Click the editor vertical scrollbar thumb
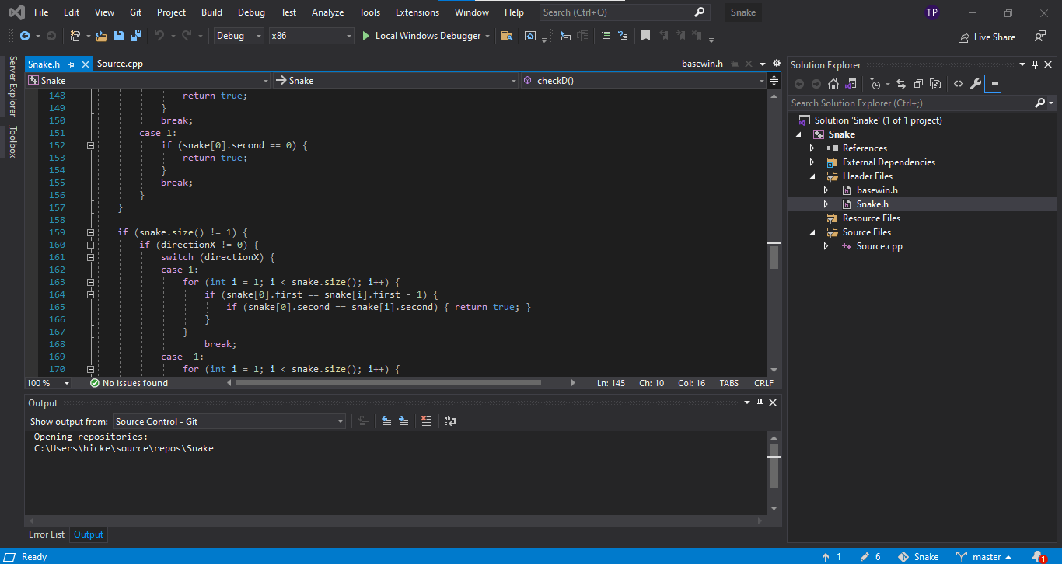Screen dimensions: 1062x564 (x=774, y=256)
